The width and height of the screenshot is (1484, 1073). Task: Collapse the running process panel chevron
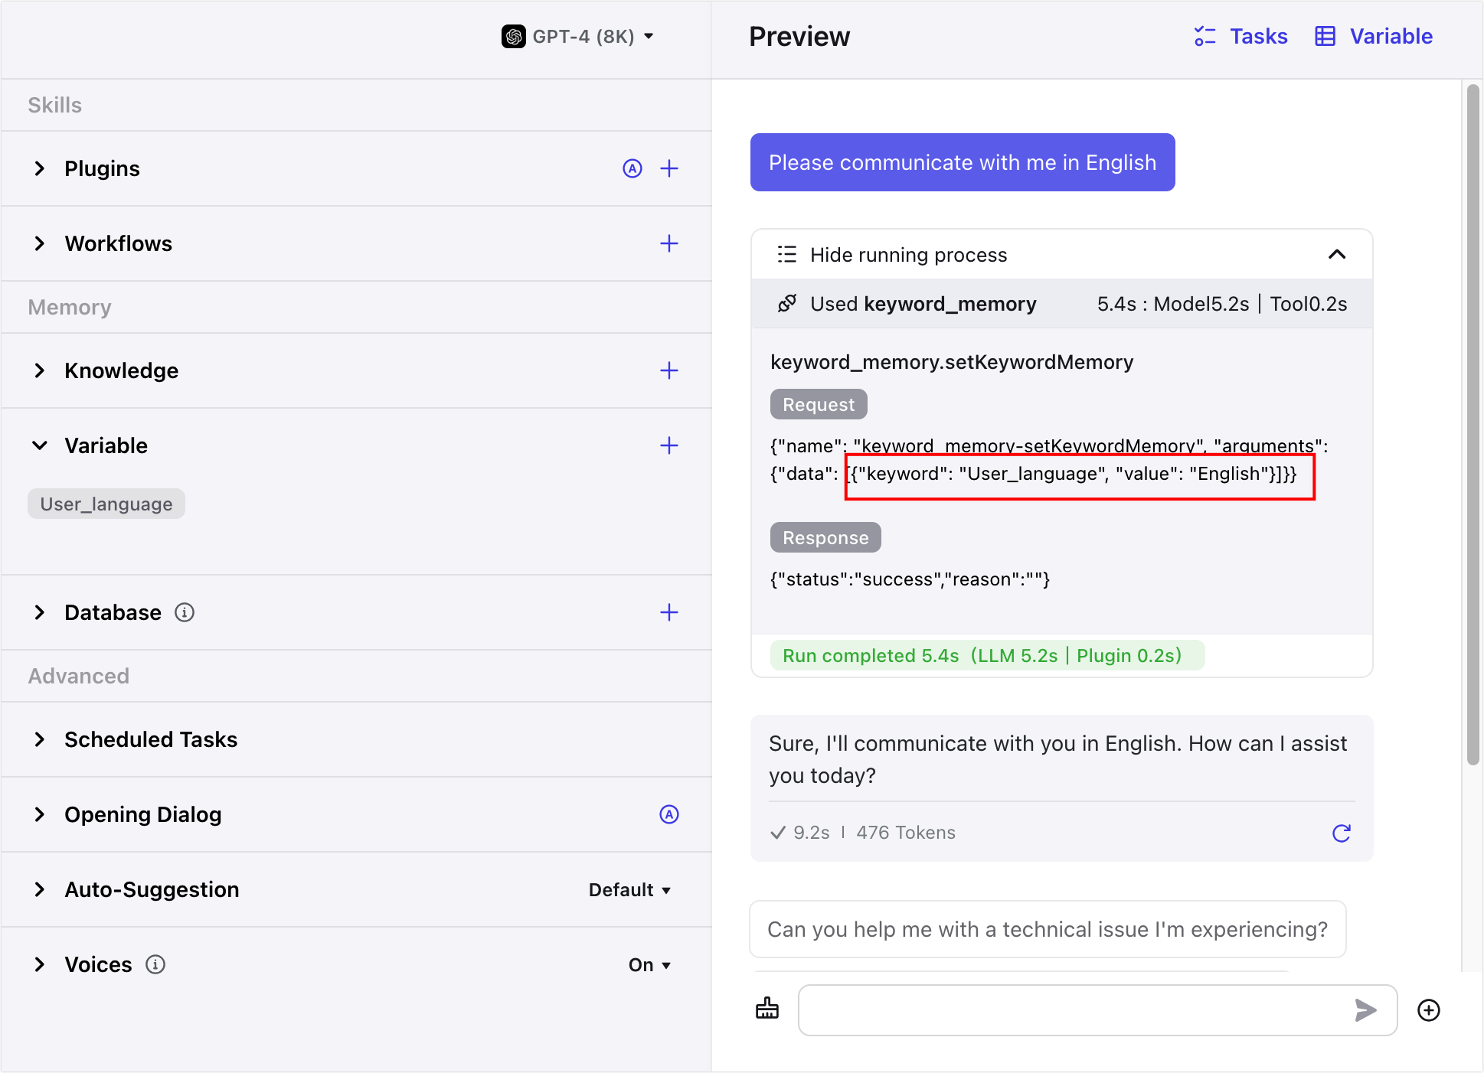[x=1337, y=254]
